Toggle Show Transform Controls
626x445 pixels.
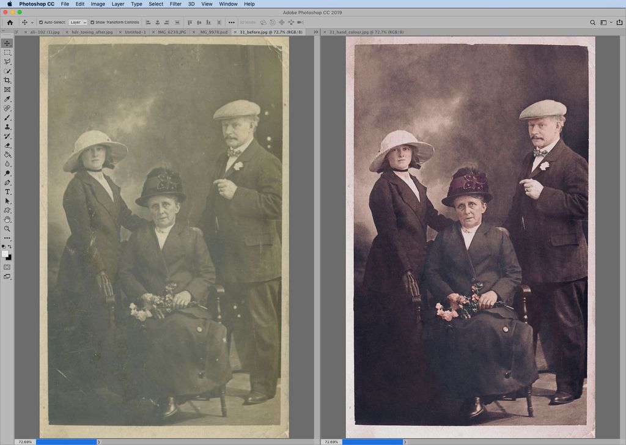click(92, 22)
